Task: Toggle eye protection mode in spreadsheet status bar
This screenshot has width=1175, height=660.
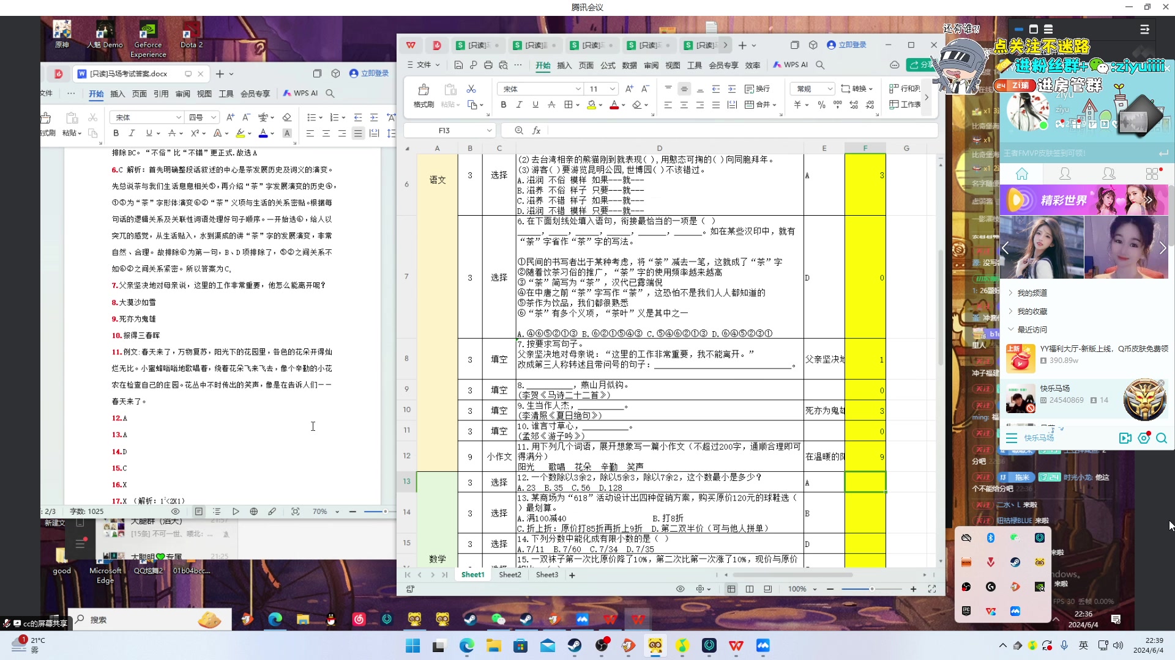Action: click(680, 589)
